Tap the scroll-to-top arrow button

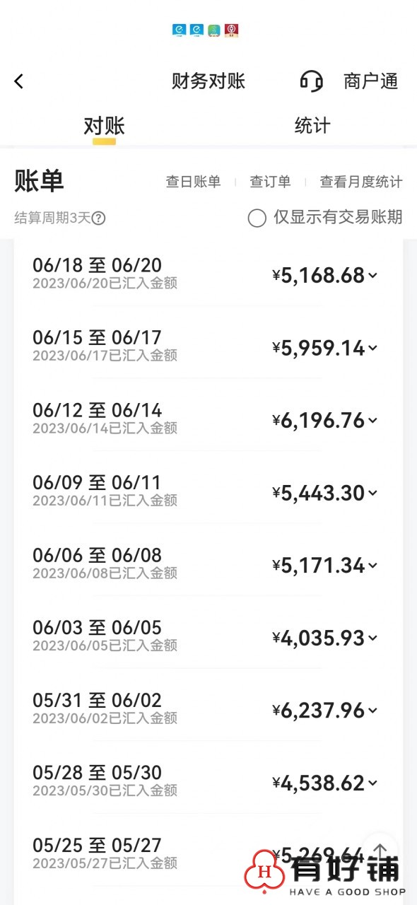click(380, 851)
